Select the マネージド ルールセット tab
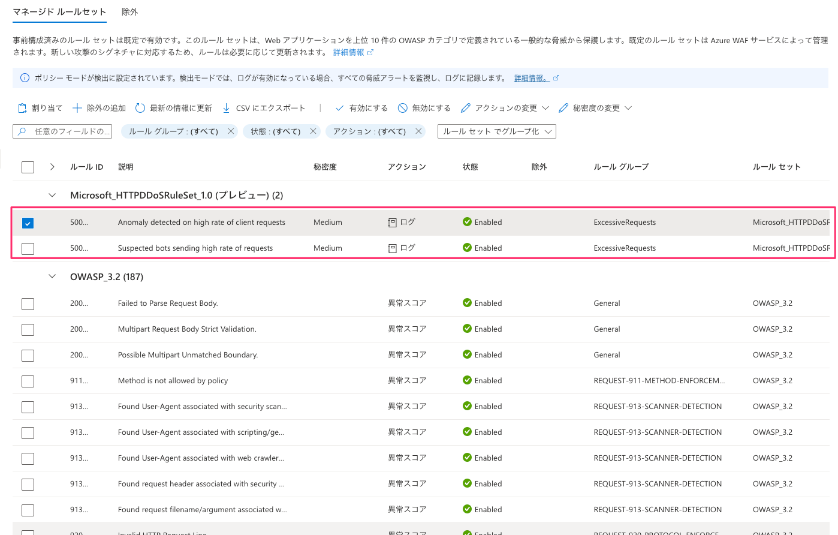Image resolution: width=838 pixels, height=535 pixels. (59, 11)
